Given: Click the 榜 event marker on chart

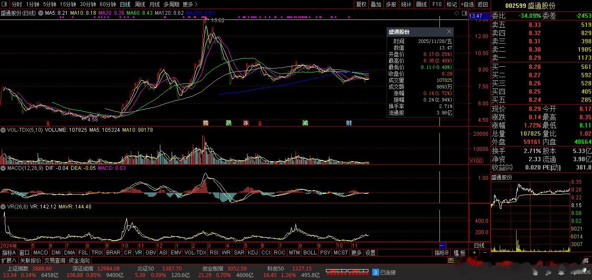Looking at the screenshot, I should click(x=205, y=123).
